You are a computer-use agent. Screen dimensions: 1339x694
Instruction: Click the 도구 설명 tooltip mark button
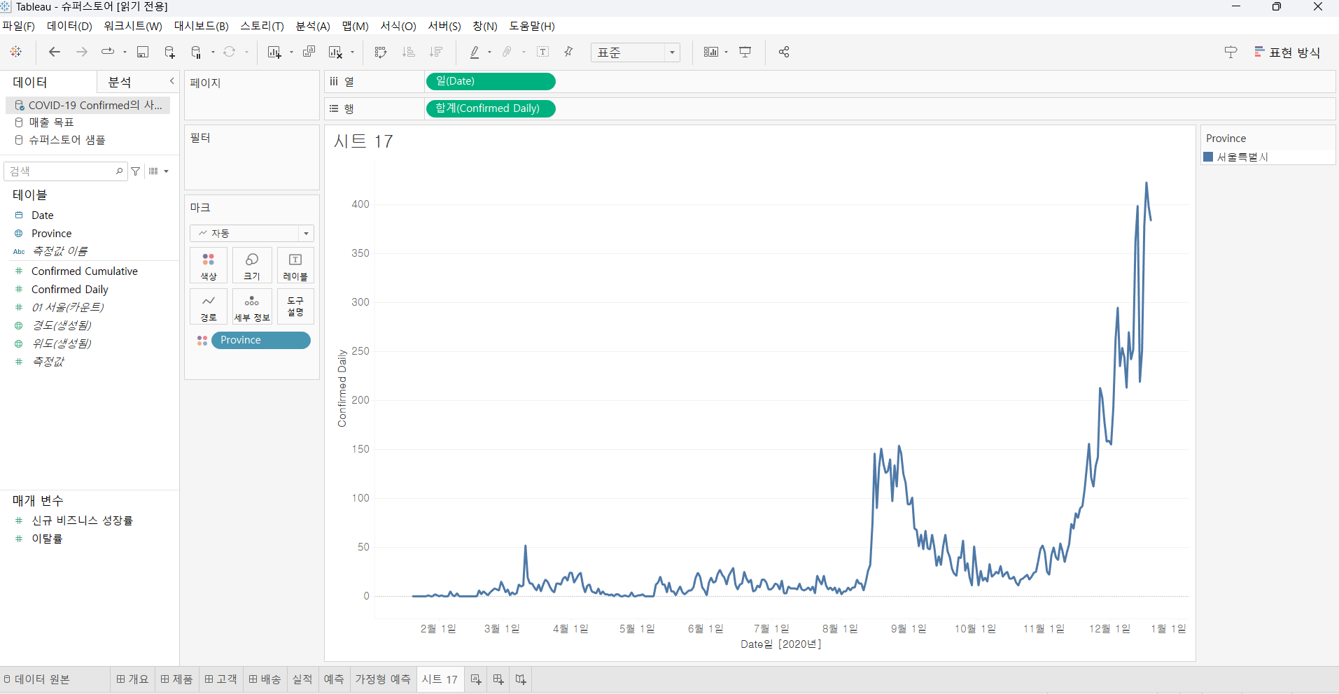click(x=295, y=307)
